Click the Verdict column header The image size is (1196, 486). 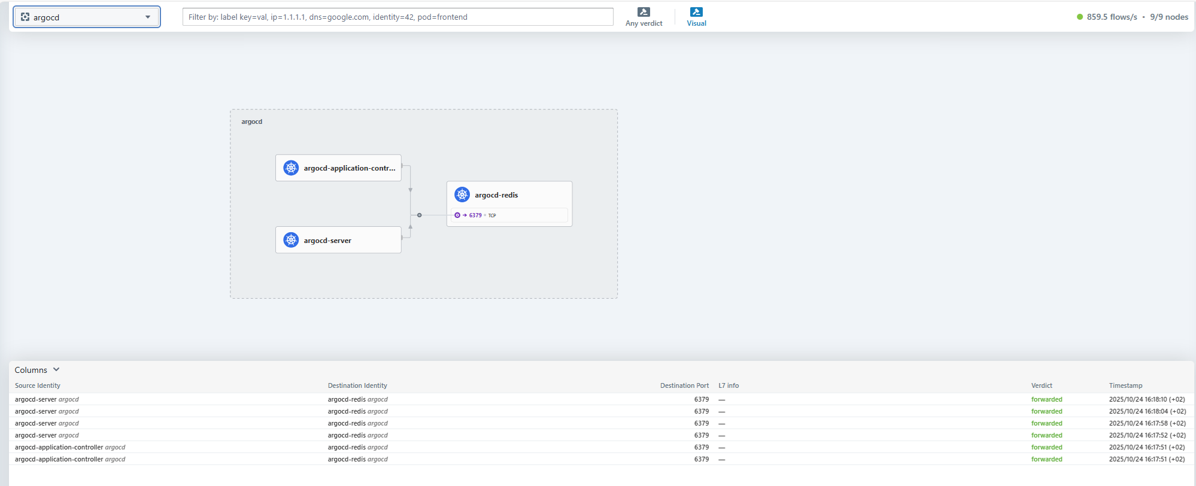pyautogui.click(x=1042, y=385)
